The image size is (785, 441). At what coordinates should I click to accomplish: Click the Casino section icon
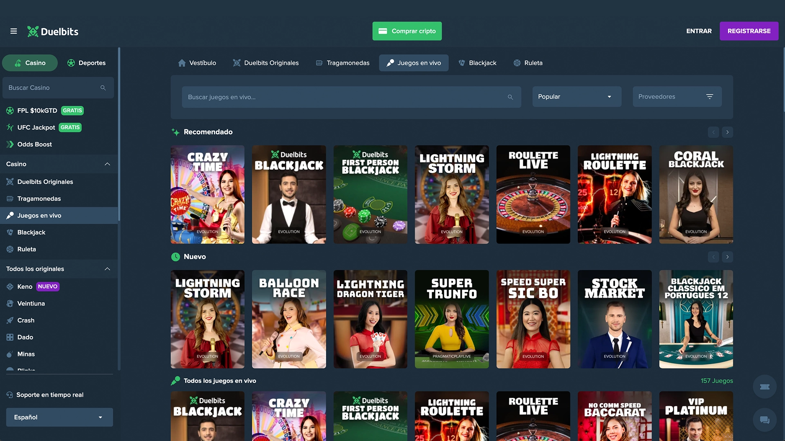click(x=18, y=62)
